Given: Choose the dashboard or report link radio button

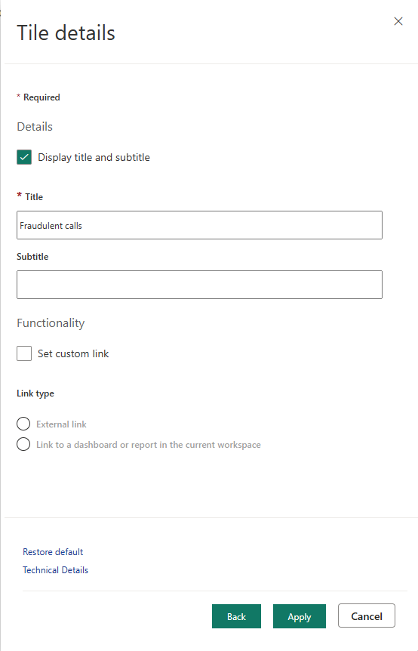Looking at the screenshot, I should point(23,444).
